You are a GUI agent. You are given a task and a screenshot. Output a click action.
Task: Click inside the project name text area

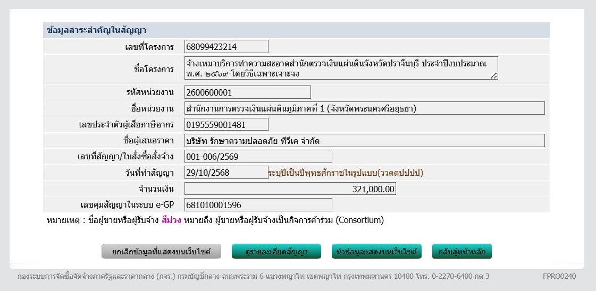(x=341, y=68)
